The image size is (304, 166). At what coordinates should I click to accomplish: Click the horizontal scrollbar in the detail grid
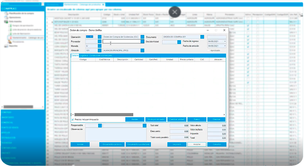[104, 114]
